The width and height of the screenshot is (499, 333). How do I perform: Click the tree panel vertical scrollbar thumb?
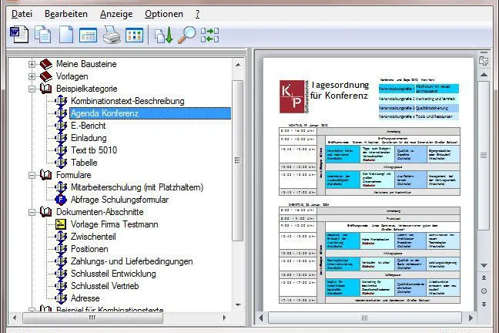[x=237, y=160]
